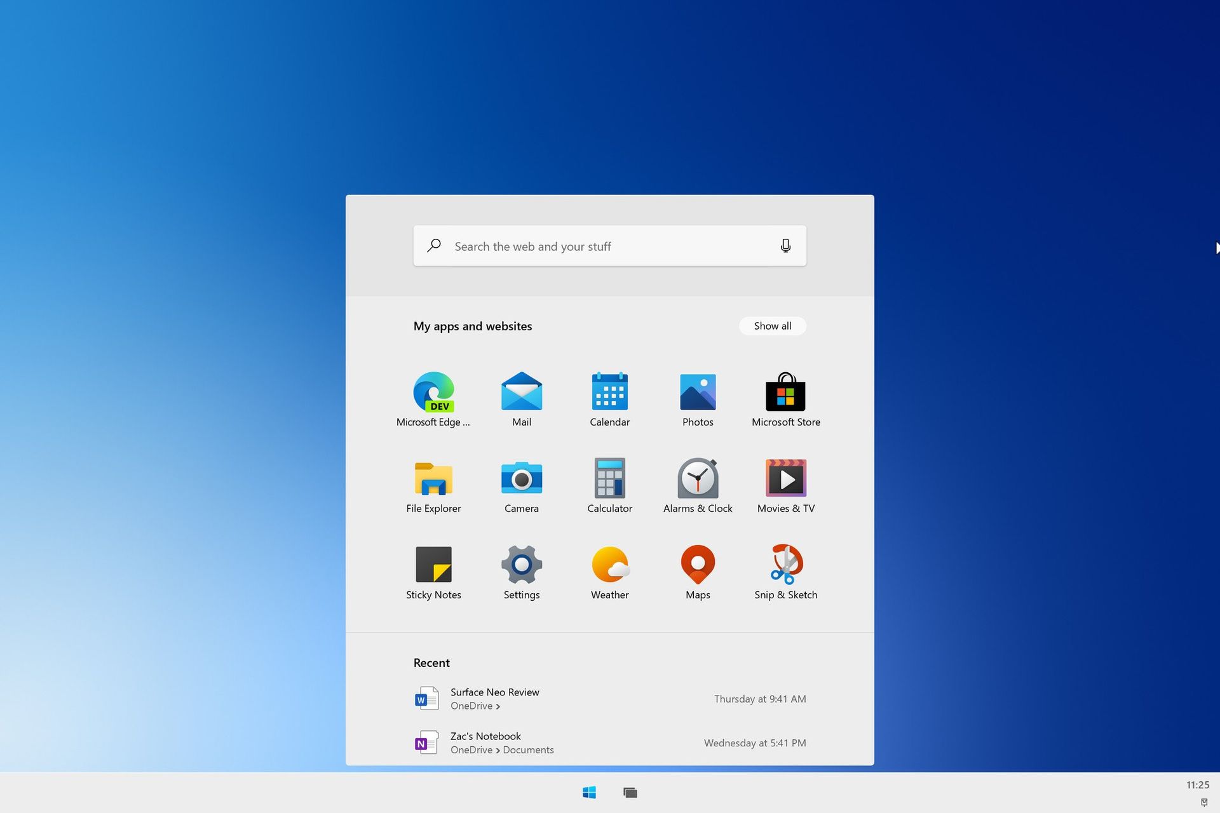This screenshot has height=813, width=1220.
Task: Open the Surface Neo Review document
Action: pyautogui.click(x=495, y=692)
